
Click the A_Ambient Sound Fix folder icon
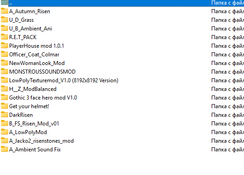pyautogui.click(x=5, y=150)
